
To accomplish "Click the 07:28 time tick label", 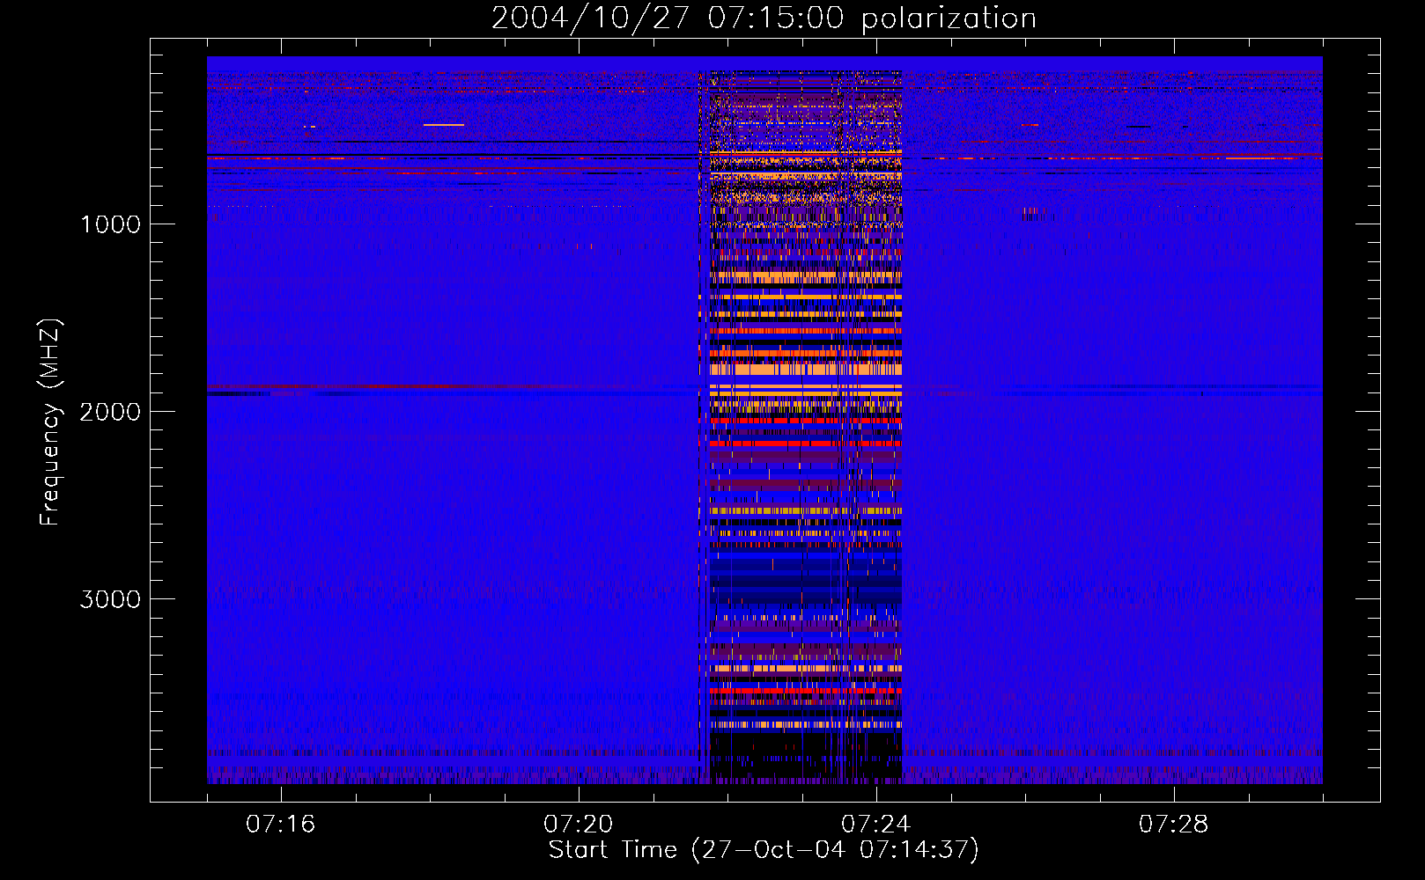I will (x=1173, y=825).
